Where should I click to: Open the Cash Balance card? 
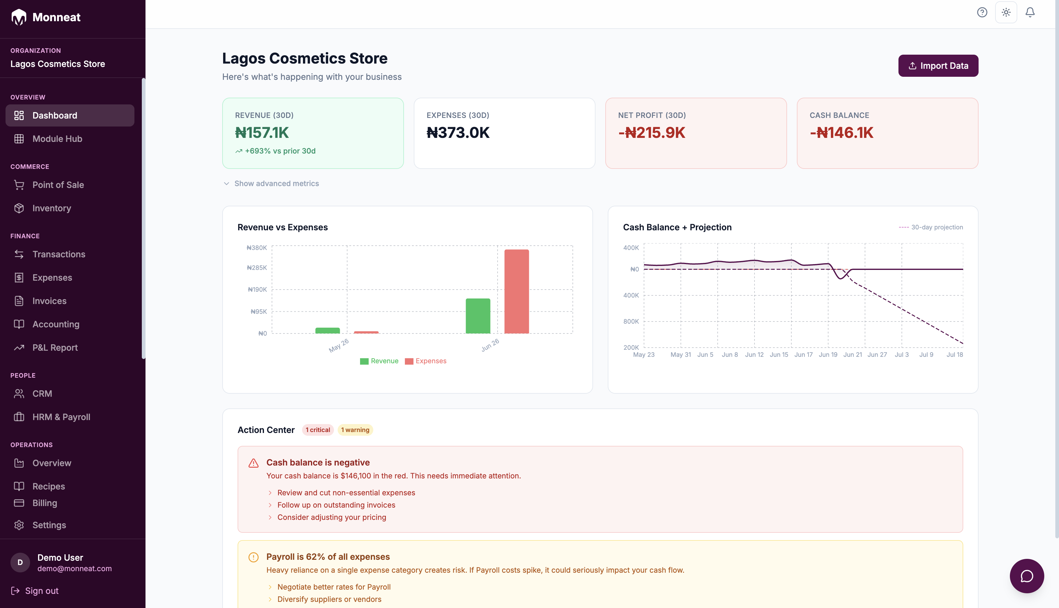(887, 133)
